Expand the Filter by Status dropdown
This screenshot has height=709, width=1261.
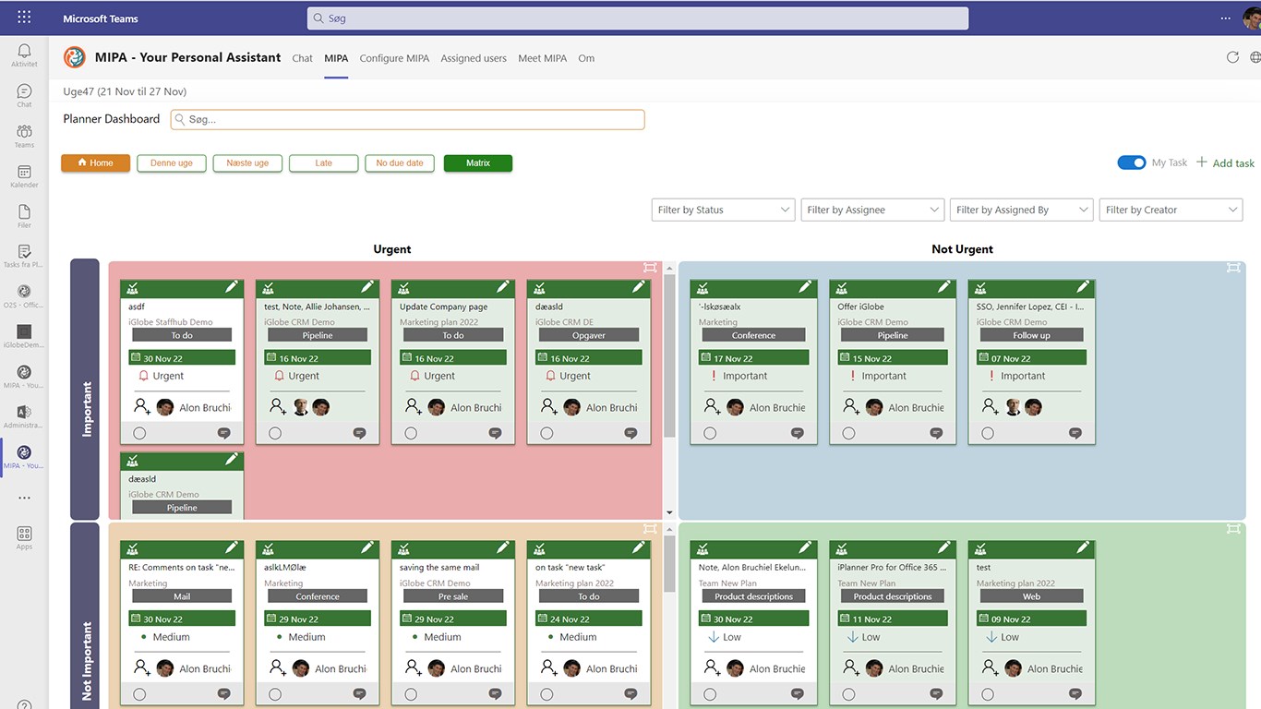(x=723, y=210)
